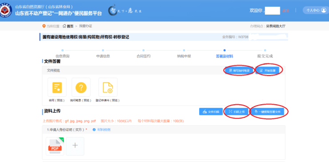Click the 国有建设用地使用权 转移登记 heading
The image size is (329, 162).
[x=86, y=37]
